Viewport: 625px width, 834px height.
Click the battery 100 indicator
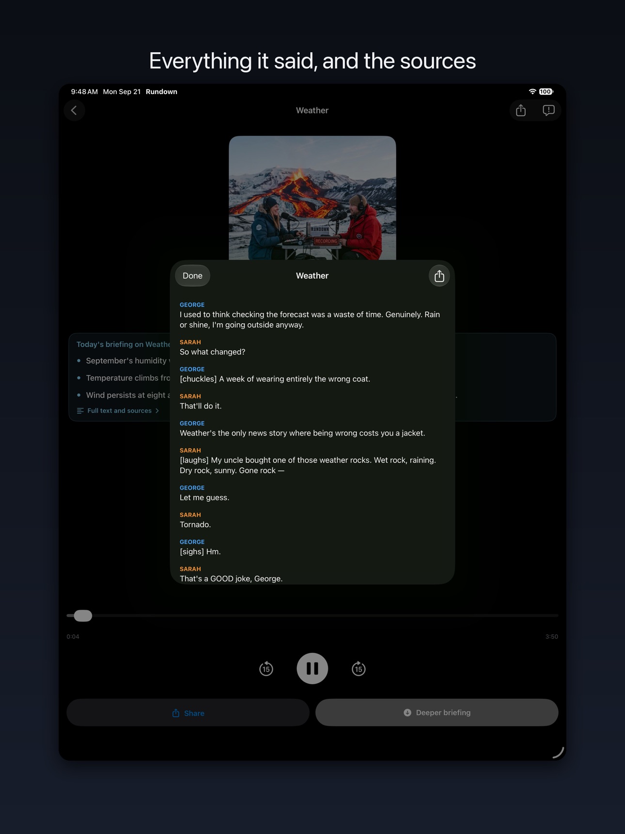click(x=546, y=92)
